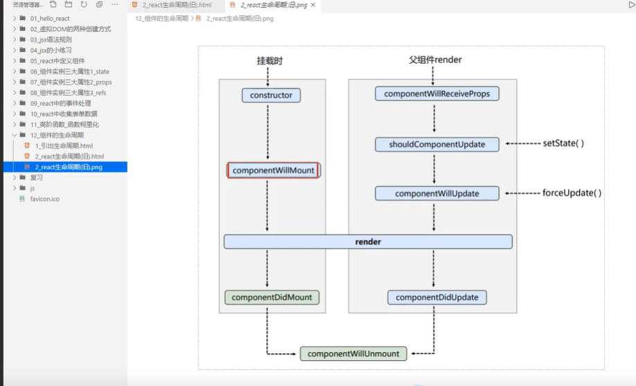Click the folder icon of js
Viewport: 636px width, 386px height.
tap(23, 188)
